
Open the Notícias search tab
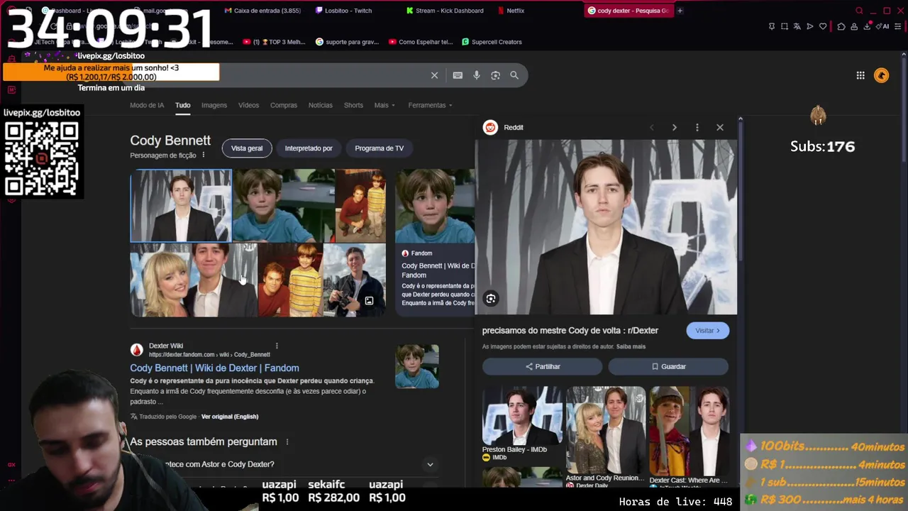[x=321, y=105]
